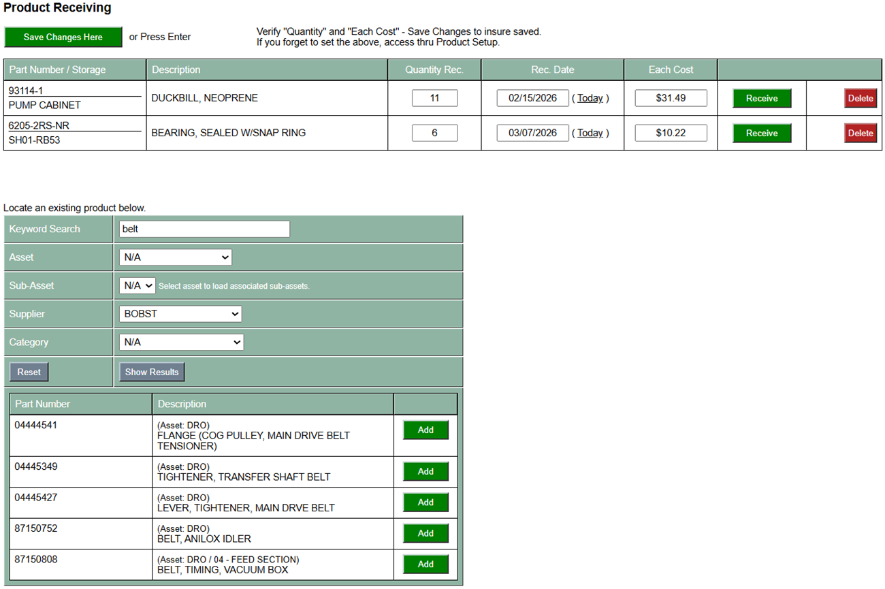The height and width of the screenshot is (589, 885).
Task: Open the Category dropdown
Action: point(180,343)
